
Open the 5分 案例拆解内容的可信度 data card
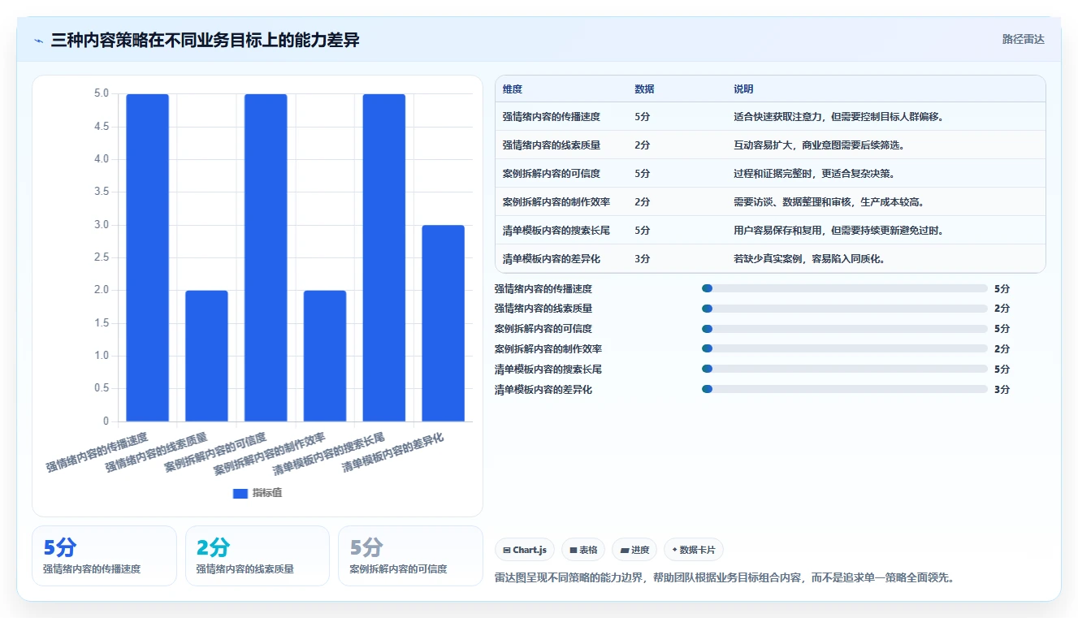point(410,555)
